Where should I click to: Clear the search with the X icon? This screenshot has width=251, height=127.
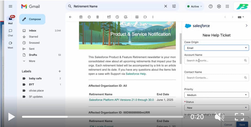tap(166, 6)
